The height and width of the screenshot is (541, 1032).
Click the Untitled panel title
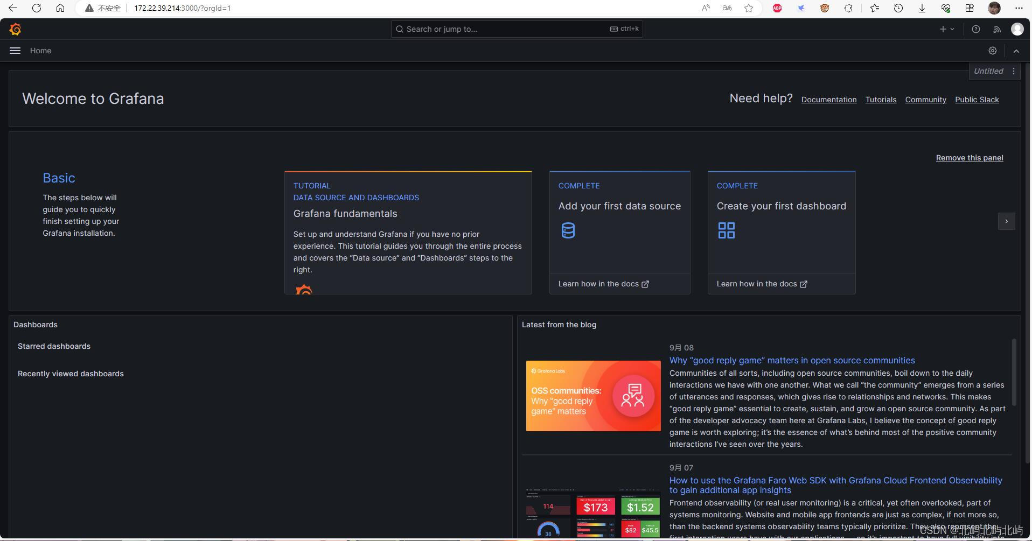pos(988,71)
